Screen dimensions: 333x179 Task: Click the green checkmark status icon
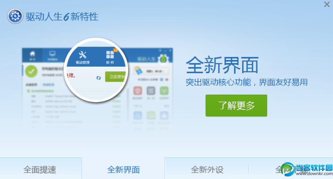tap(31, 71)
